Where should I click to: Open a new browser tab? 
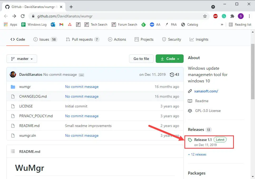click(71, 7)
